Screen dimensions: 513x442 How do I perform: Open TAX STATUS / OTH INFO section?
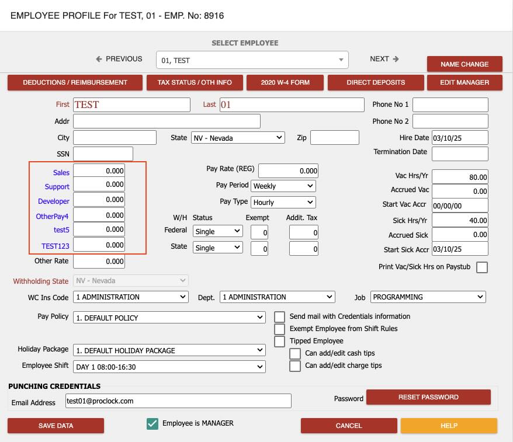coord(195,82)
